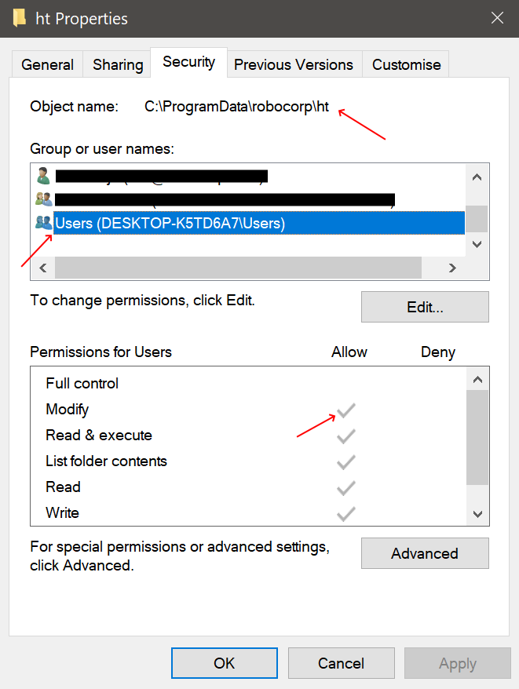
Task: Click the Read & execute allow checkmark
Action: point(346,436)
